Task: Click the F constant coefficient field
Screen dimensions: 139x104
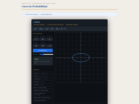Action: [x=50, y=46]
